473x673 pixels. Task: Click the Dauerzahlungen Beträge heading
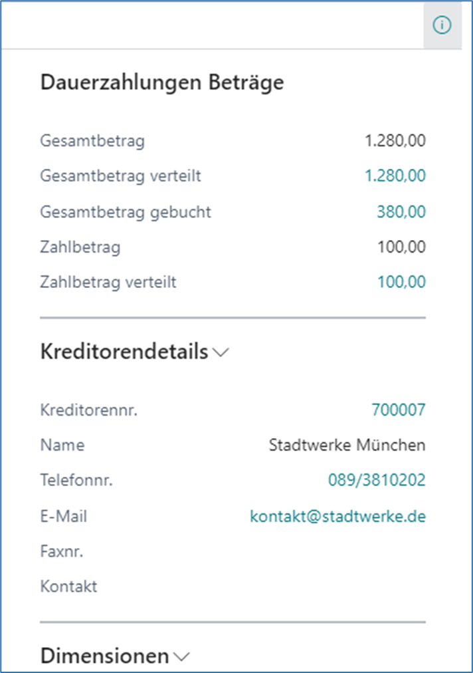[x=162, y=82]
